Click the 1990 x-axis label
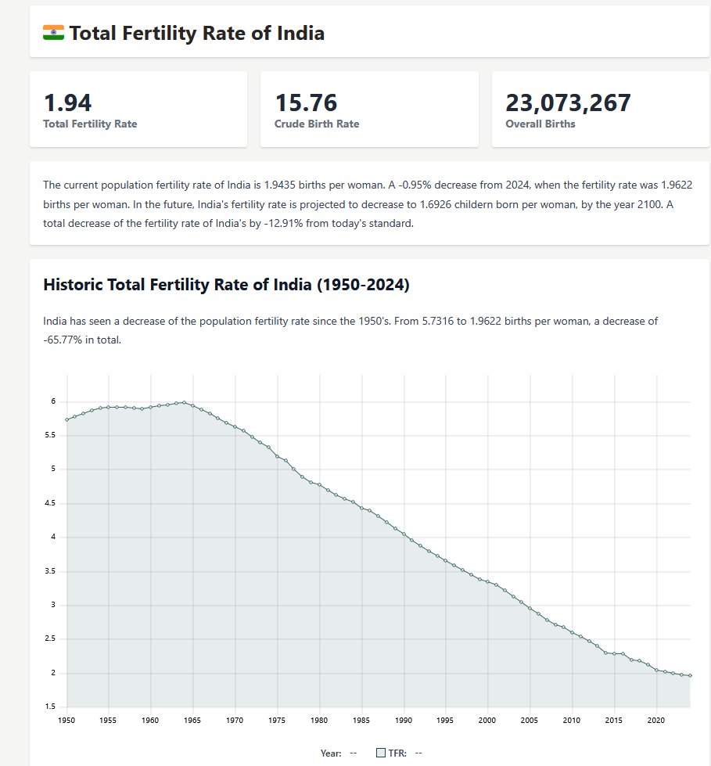The height and width of the screenshot is (766, 711). pos(404,720)
